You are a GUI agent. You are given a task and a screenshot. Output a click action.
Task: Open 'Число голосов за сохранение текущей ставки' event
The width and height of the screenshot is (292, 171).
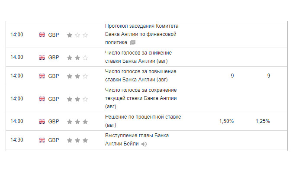coord(141,98)
